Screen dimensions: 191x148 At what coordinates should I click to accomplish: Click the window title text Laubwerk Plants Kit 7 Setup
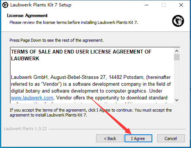[41, 5]
